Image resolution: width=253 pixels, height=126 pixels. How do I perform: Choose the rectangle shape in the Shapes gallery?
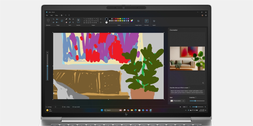click(90, 19)
